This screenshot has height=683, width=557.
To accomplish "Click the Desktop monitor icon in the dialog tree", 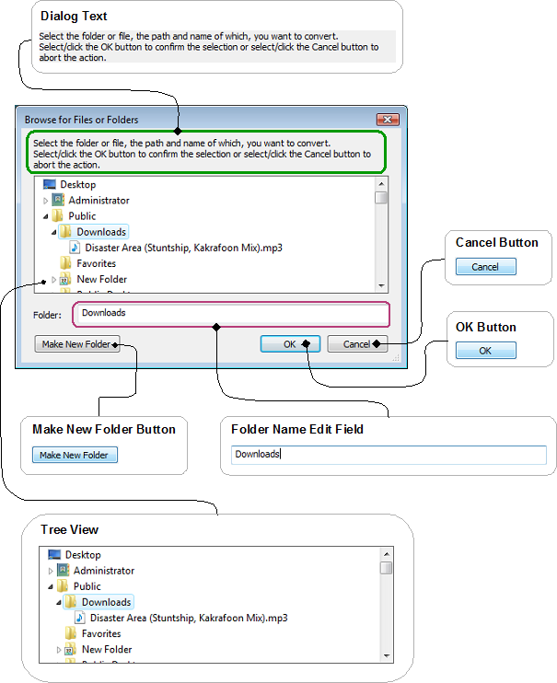I will coord(49,185).
